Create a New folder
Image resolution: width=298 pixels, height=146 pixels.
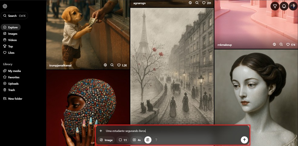tap(12, 99)
